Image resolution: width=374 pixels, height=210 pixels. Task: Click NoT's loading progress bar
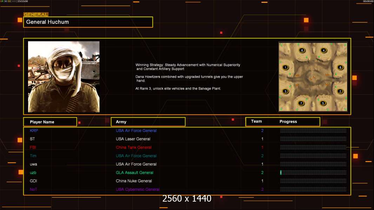[313, 189]
